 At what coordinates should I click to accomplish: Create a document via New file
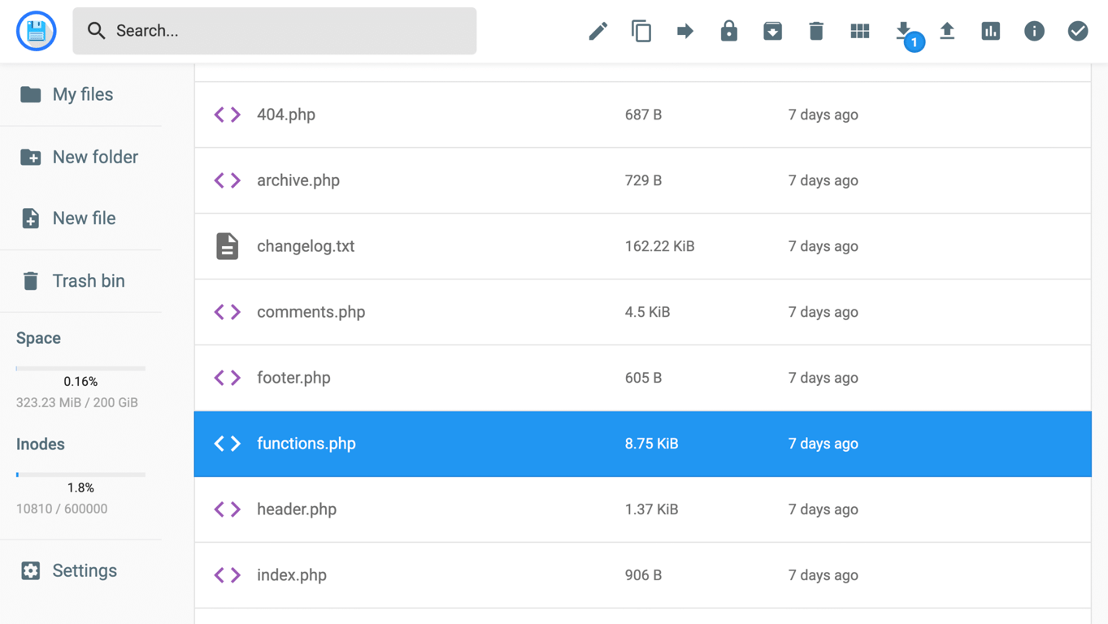[85, 218]
